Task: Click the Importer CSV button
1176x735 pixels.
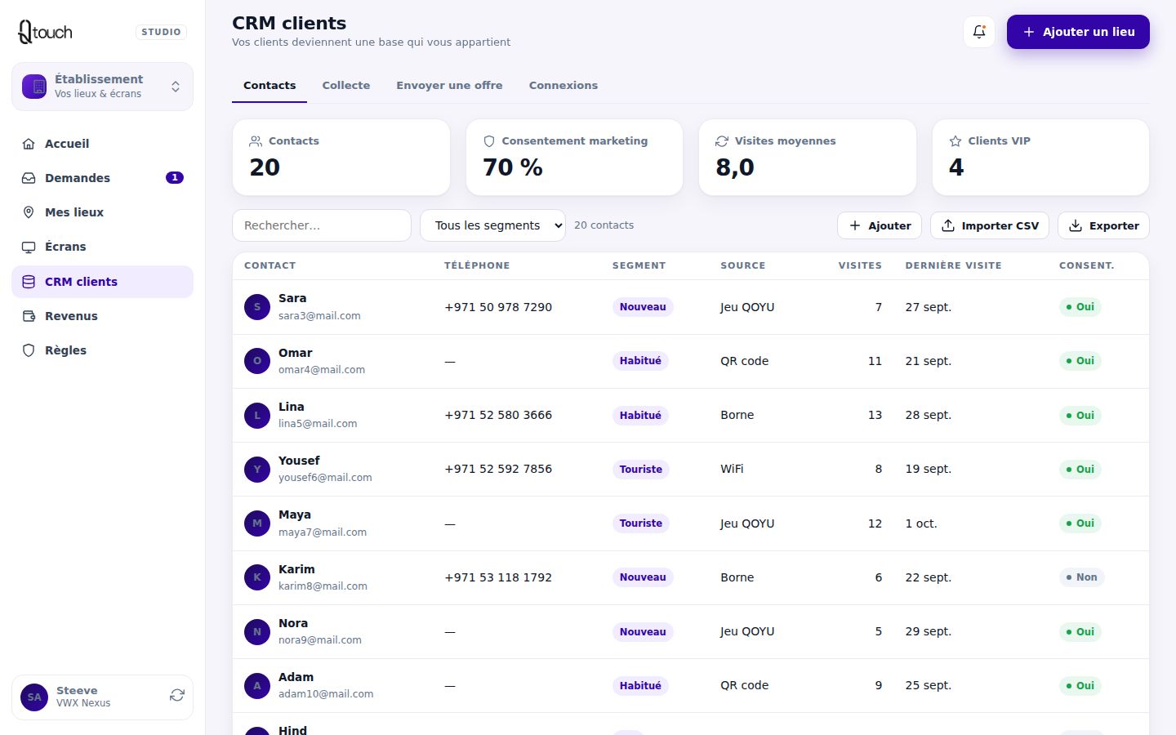Action: [990, 225]
